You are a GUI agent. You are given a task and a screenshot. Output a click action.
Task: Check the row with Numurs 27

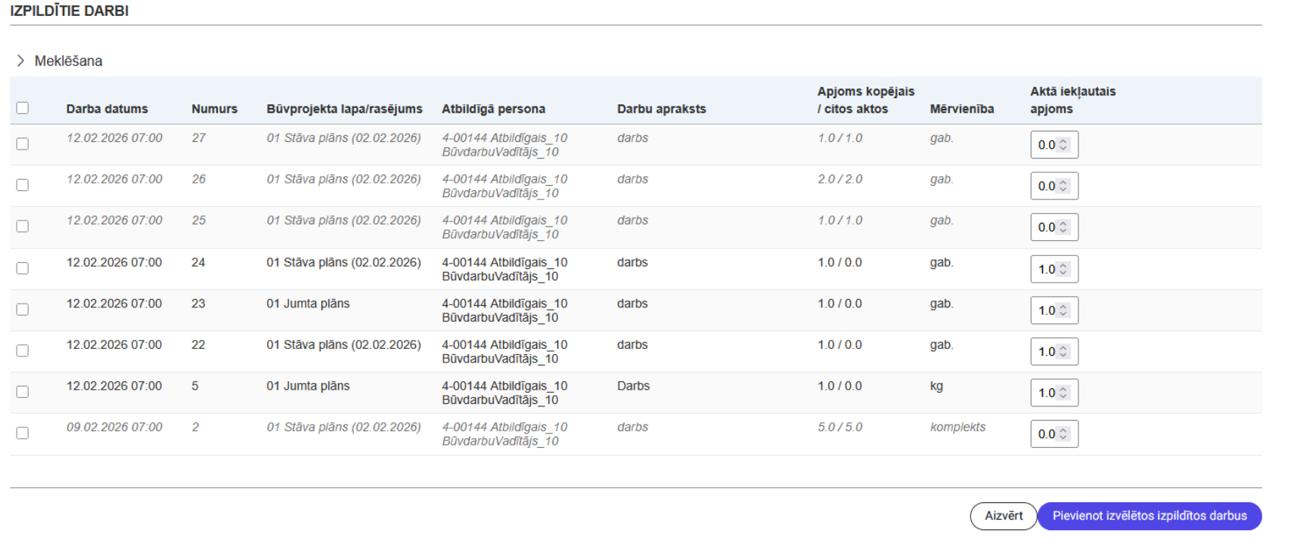[x=23, y=144]
